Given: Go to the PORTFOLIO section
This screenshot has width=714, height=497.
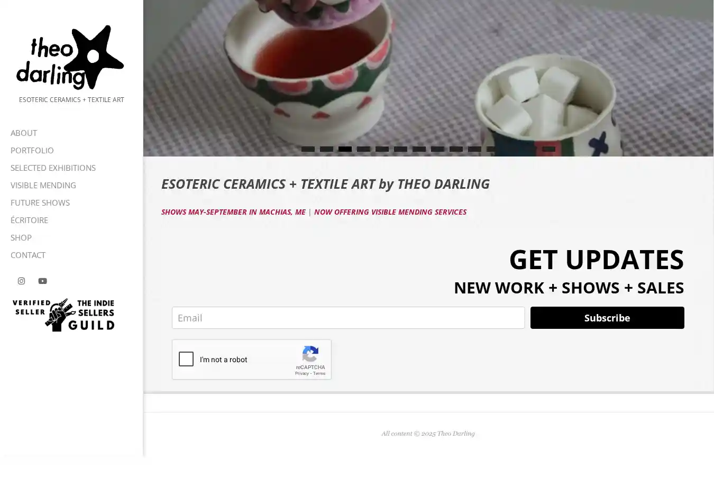Looking at the screenshot, I should click(x=32, y=150).
